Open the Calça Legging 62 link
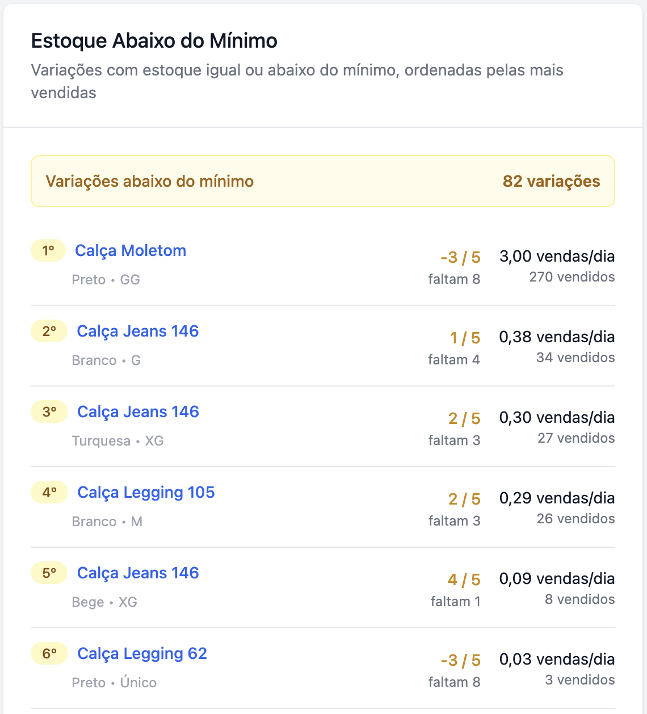Viewport: 647px width, 714px height. coord(142,654)
